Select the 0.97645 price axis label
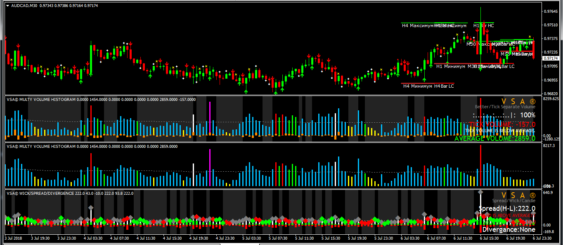 pyautogui.click(x=551, y=12)
